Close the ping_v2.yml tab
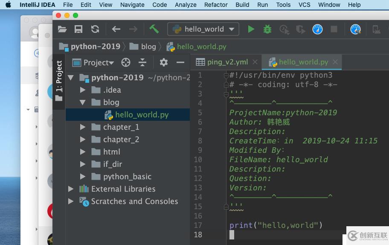This screenshot has width=389, height=245. click(255, 62)
